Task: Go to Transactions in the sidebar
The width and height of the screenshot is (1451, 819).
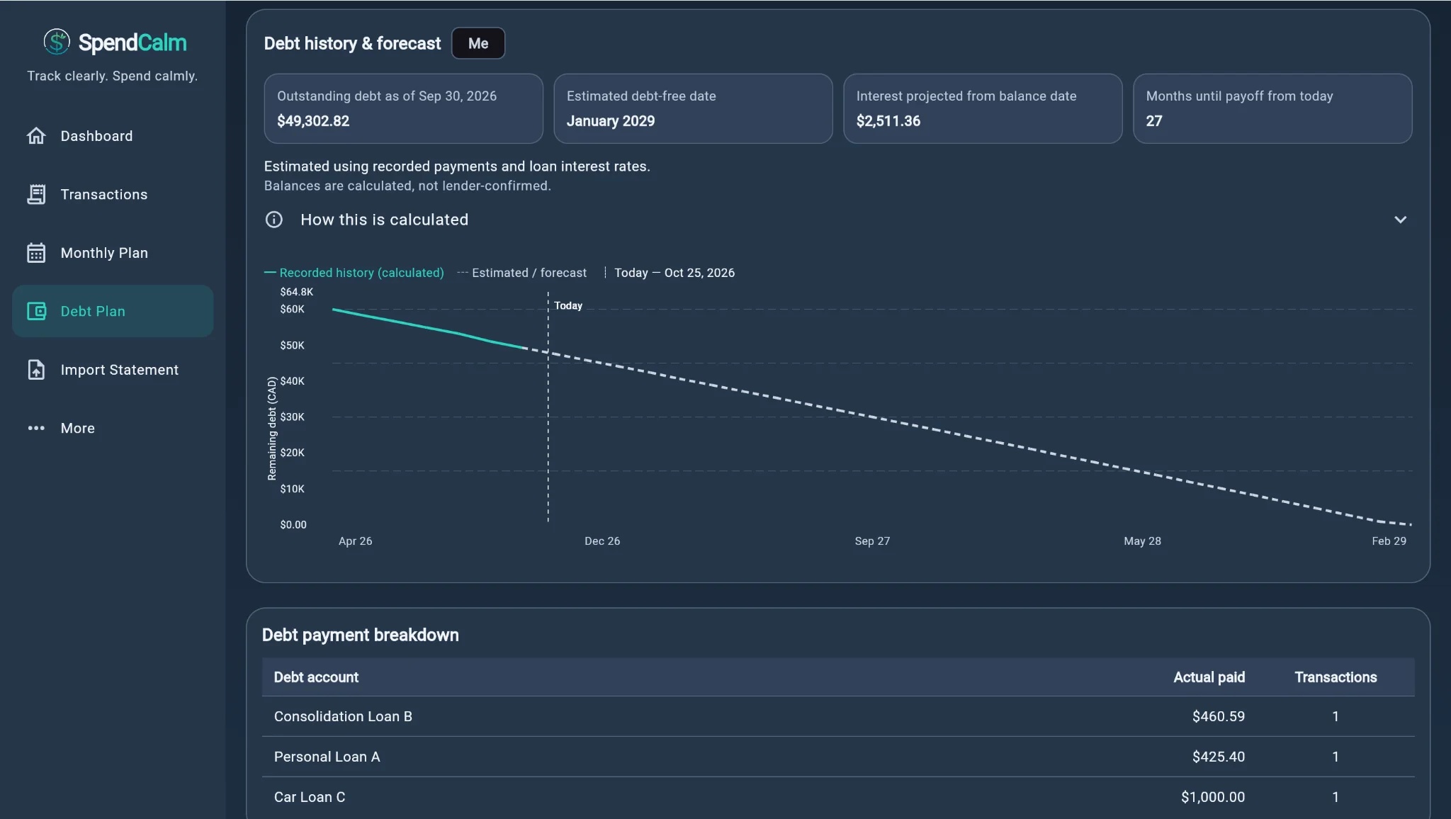Action: coord(113,194)
